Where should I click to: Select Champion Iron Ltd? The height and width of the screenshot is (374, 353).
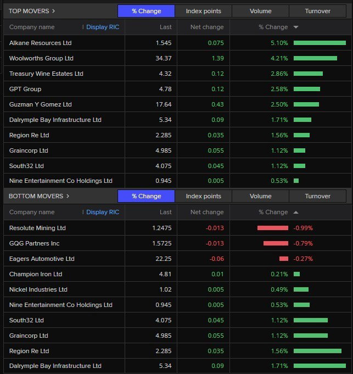coord(36,274)
